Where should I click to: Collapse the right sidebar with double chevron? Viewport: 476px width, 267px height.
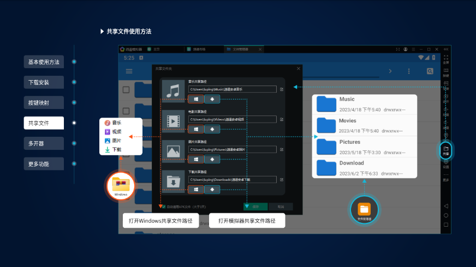click(445, 49)
